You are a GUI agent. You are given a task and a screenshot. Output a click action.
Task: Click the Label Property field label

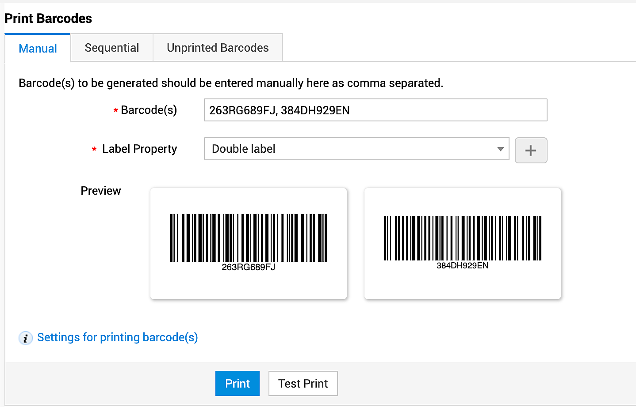139,149
